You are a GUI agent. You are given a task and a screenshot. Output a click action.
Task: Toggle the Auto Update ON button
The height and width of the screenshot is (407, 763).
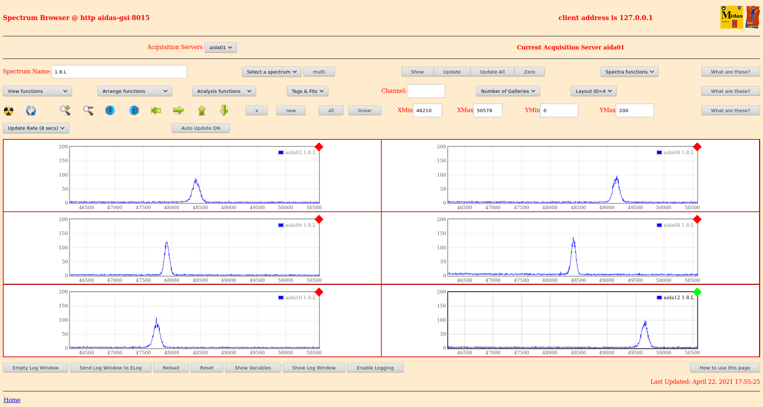[201, 128]
